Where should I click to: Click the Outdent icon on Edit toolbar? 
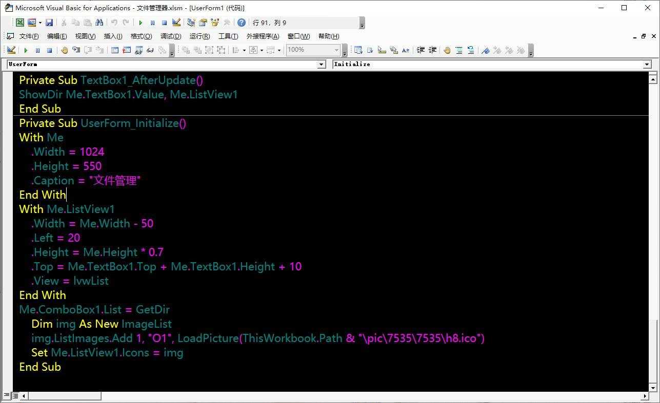pyautogui.click(x=432, y=50)
